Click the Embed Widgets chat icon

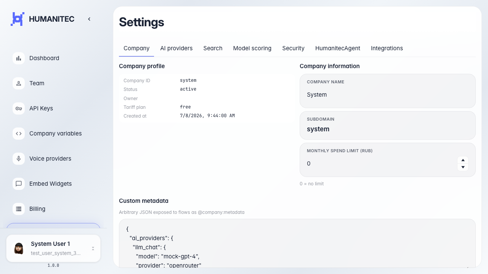[19, 184]
